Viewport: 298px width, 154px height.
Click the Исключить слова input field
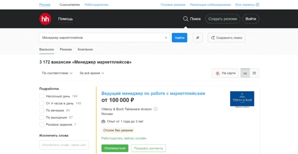pos(64,145)
